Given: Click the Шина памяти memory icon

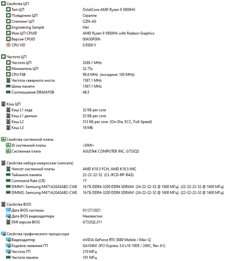Looking at the screenshot, I should [x=8, y=86].
